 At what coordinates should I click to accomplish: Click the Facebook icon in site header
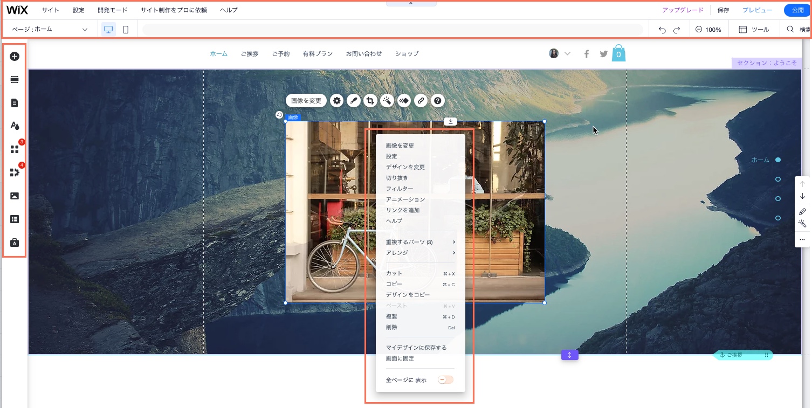pos(587,54)
